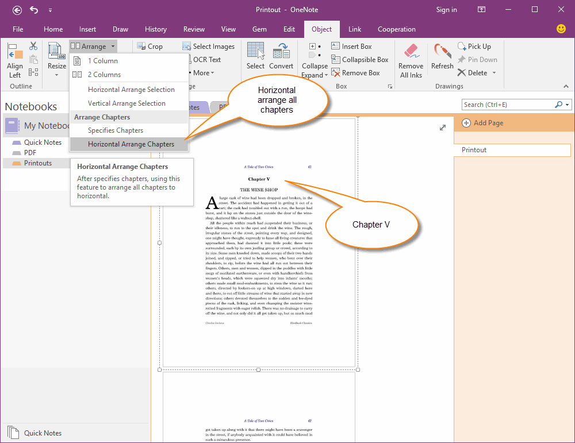Select the Chapter V printout image
Viewport: 575px width, 443px height.
pyautogui.click(x=259, y=242)
